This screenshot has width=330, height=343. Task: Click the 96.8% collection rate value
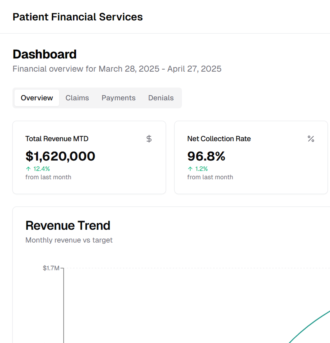pyautogui.click(x=206, y=156)
